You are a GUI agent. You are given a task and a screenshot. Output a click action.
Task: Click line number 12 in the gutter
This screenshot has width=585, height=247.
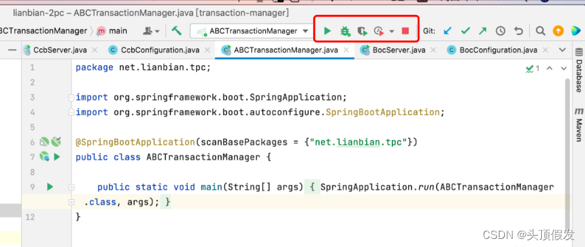pos(30,217)
